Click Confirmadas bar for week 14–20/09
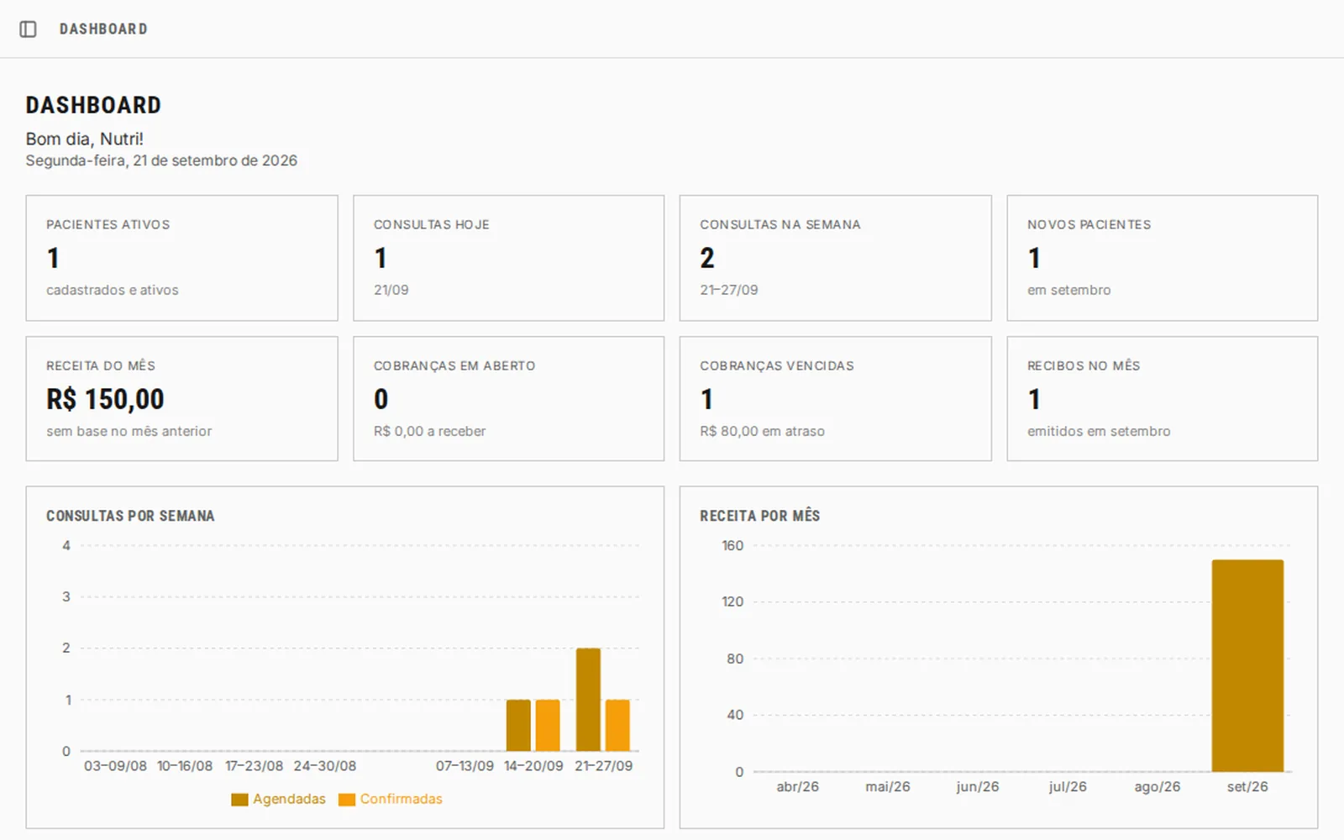 (548, 726)
